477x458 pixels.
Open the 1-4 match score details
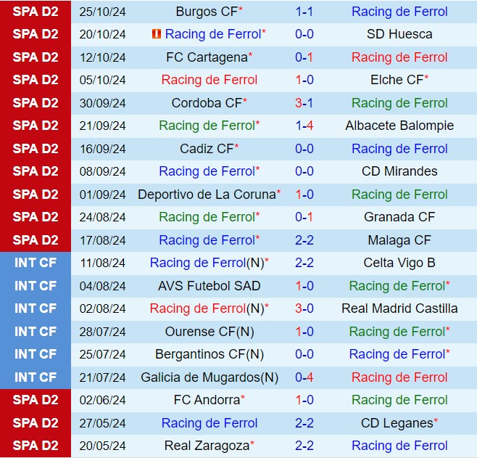coord(304,126)
